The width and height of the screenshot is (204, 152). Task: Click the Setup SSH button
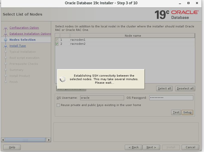(x=187, y=112)
